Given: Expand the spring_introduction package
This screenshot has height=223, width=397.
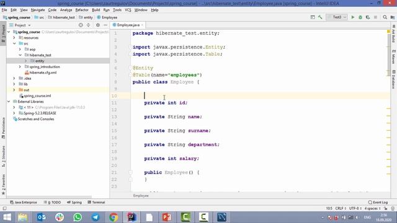Looking at the screenshot, I should tap(20, 67).
